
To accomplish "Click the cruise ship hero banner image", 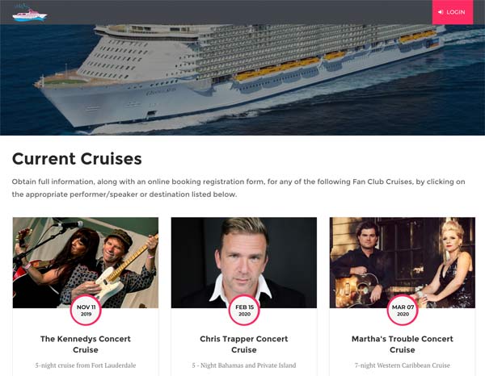I will pos(242,81).
